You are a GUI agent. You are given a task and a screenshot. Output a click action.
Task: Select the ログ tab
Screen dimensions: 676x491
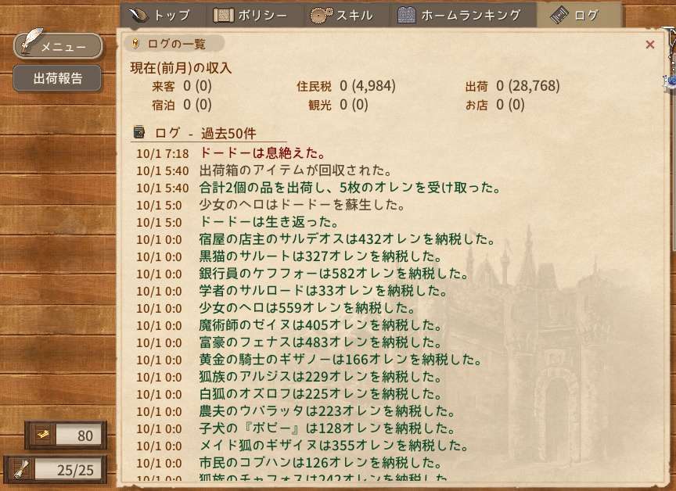[x=579, y=16]
